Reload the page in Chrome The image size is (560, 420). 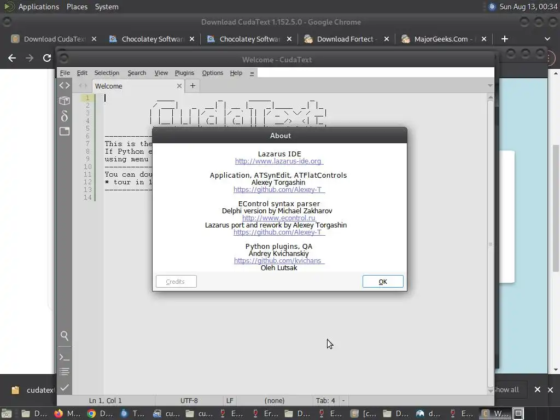(x=47, y=58)
